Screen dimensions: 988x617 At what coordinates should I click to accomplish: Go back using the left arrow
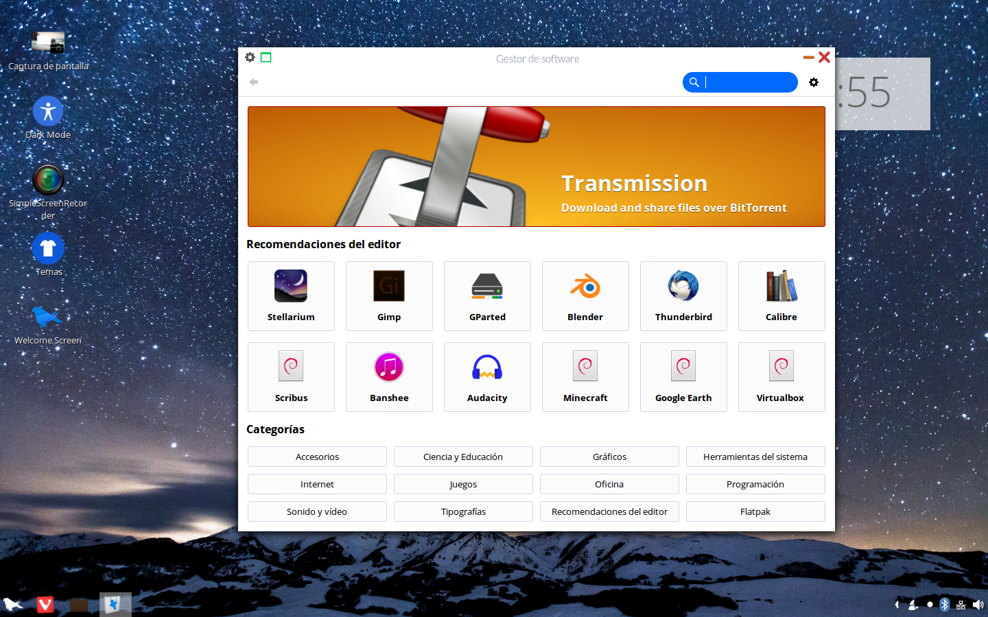click(x=254, y=82)
